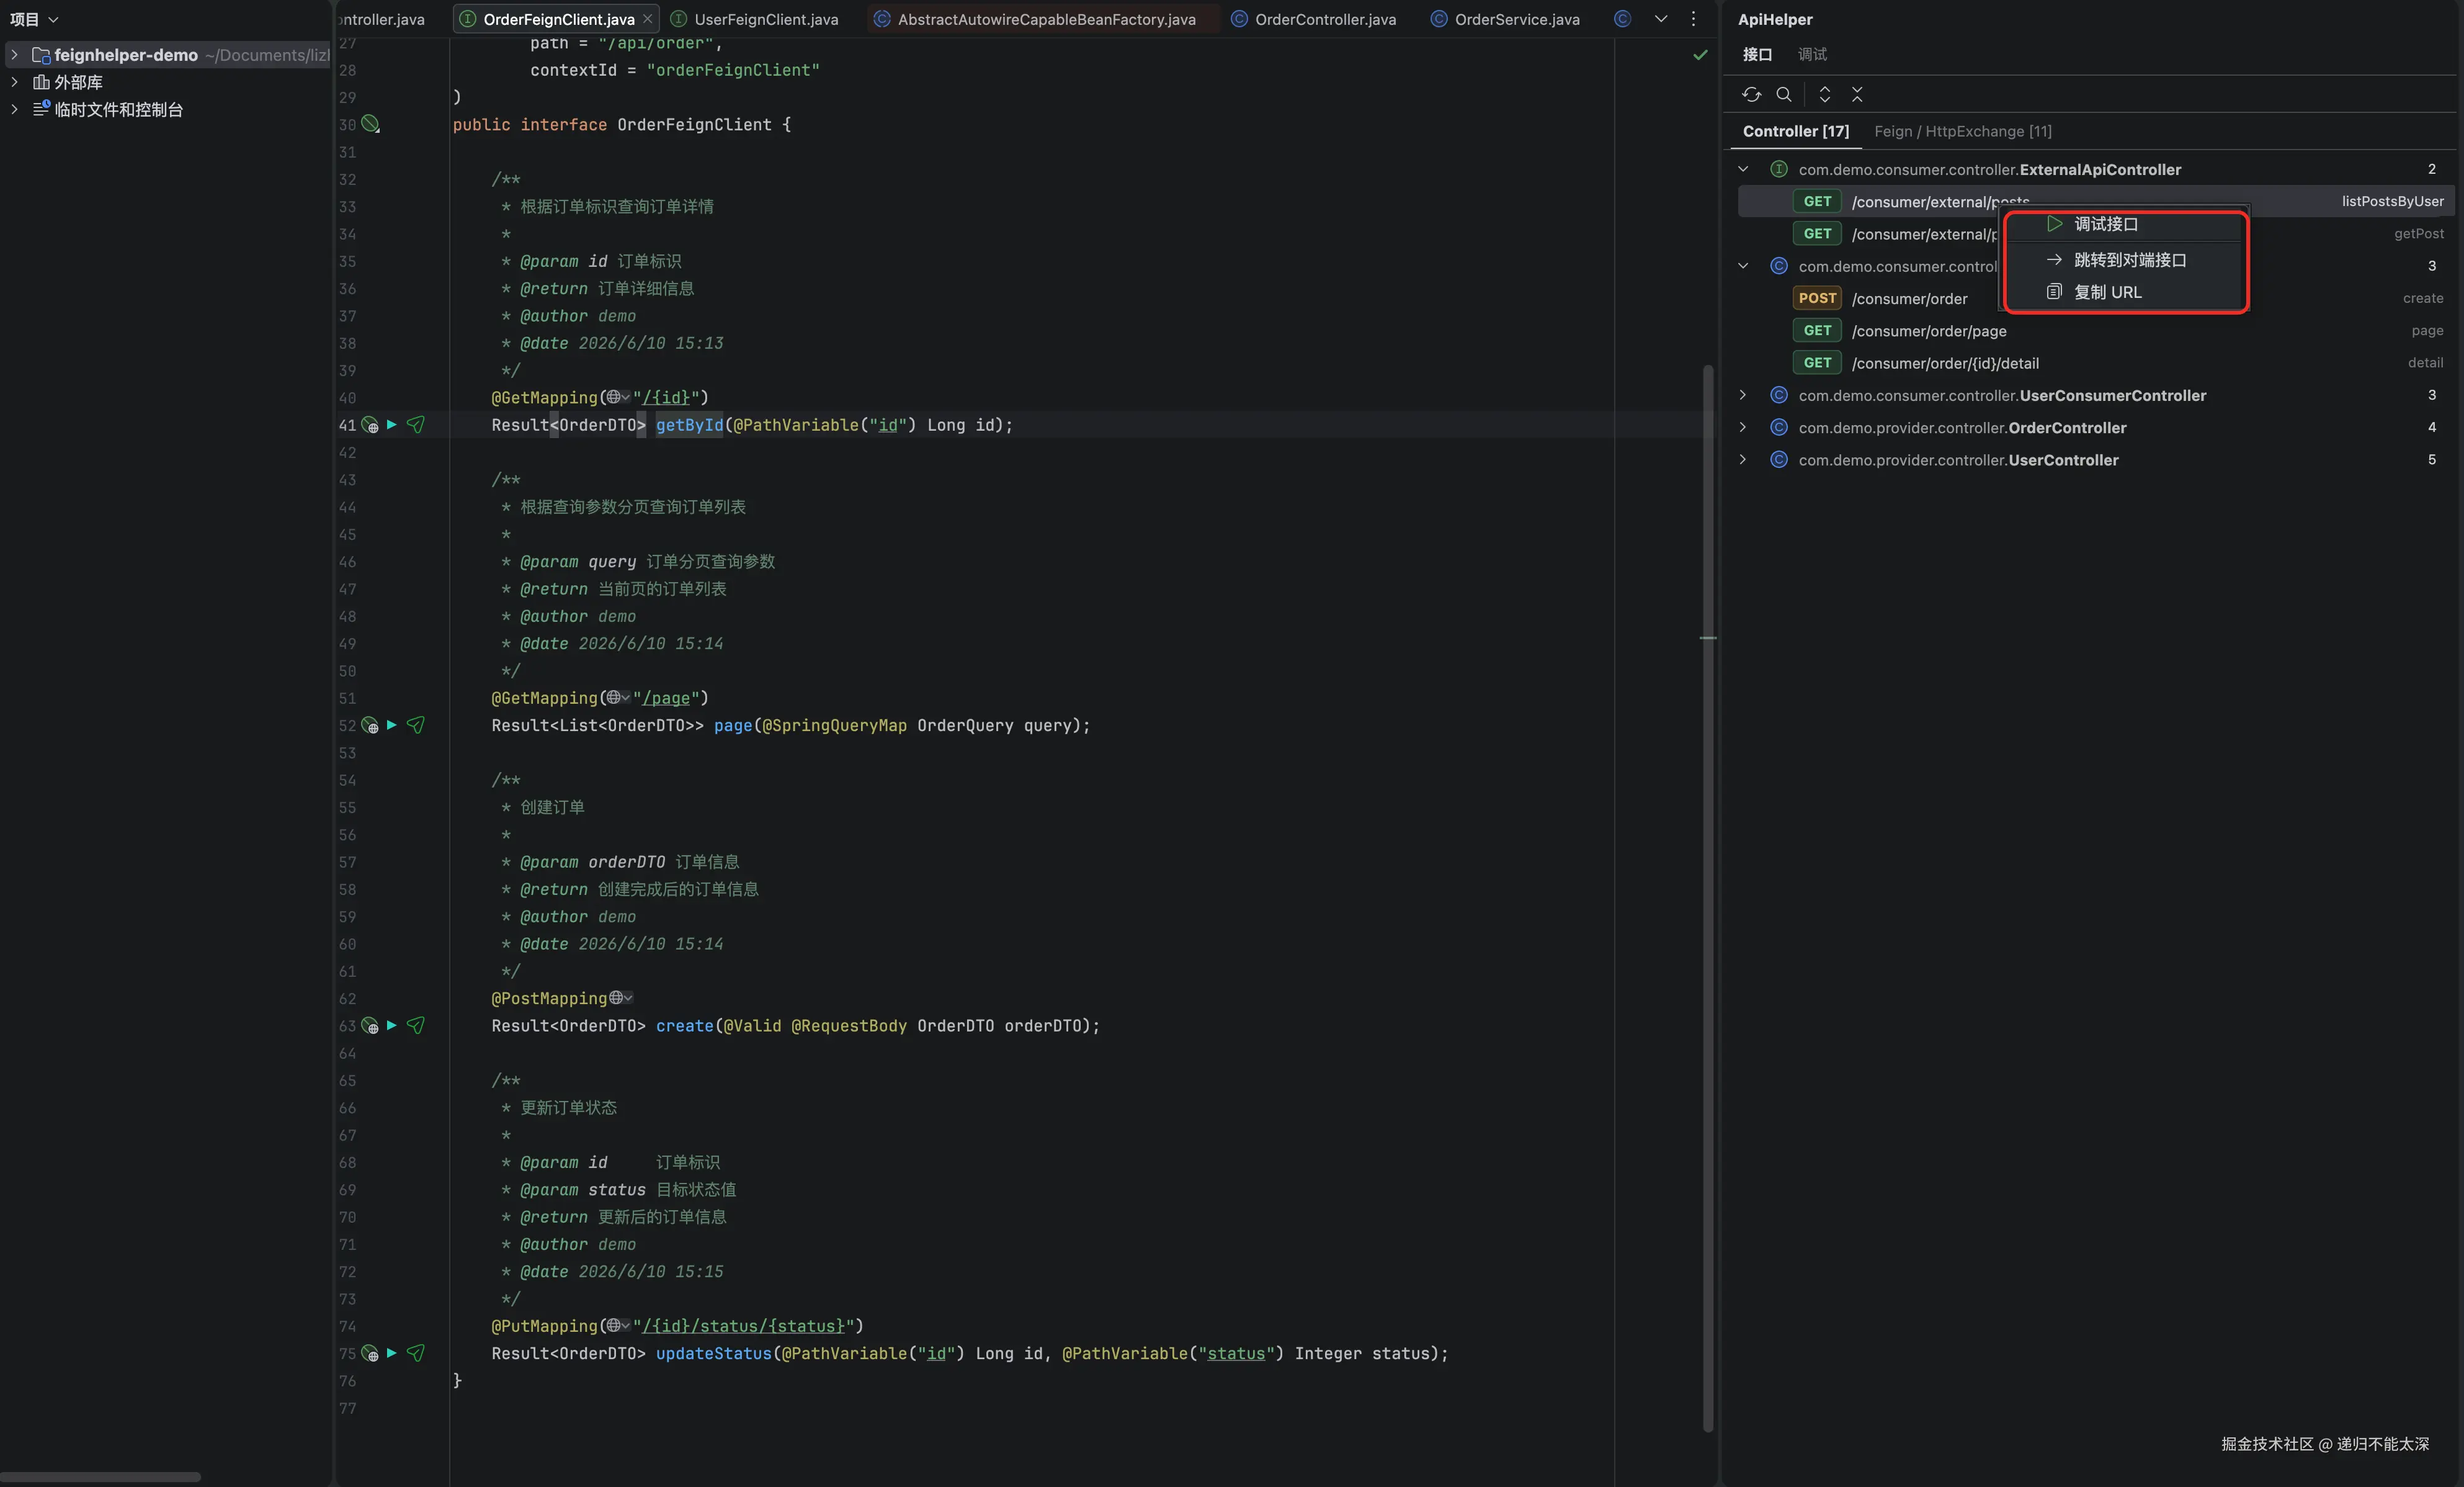This screenshot has height=1487, width=2464.
Task: Switch to Feign / HttpExchange [11] tab
Action: [1963, 131]
